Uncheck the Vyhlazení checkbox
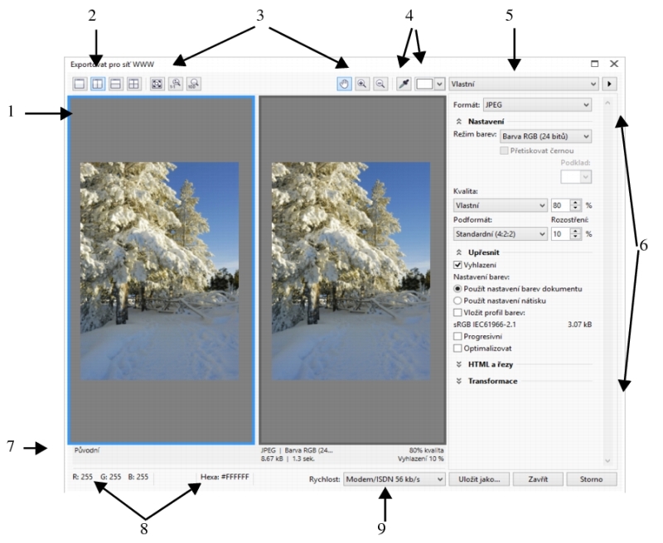Image resolution: width=663 pixels, height=543 pixels. pos(458,264)
